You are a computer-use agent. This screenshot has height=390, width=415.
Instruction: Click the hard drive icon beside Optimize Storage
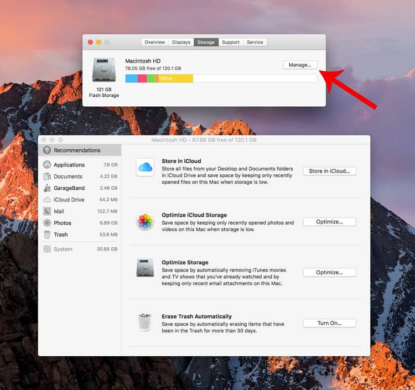(x=145, y=268)
